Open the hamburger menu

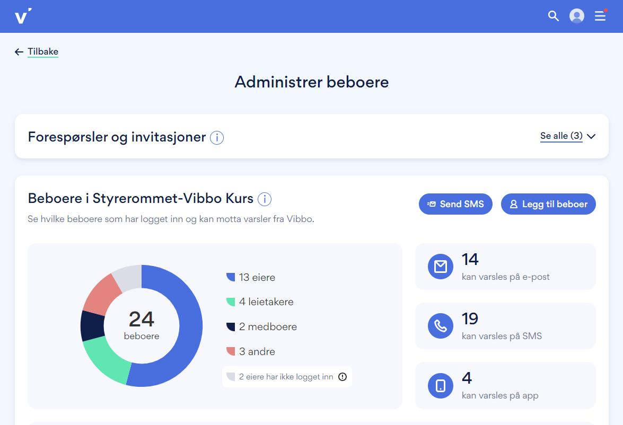600,16
